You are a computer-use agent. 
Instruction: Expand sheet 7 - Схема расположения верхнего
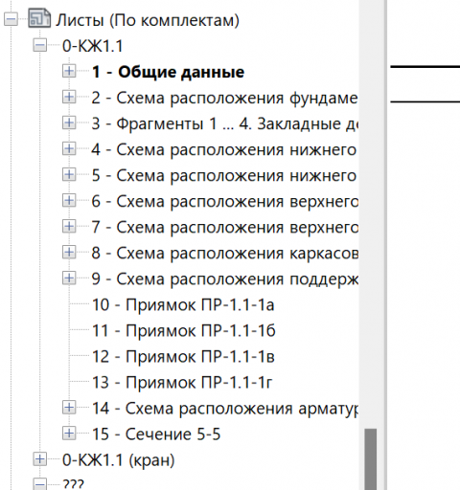point(69,226)
